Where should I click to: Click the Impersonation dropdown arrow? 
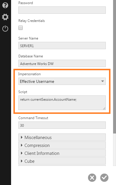tap(103, 81)
